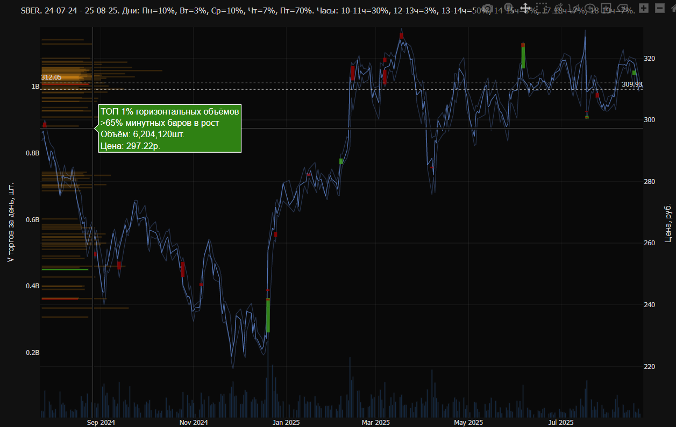Click the Sep 2024 x-axis label
676x427 pixels.
click(101, 423)
